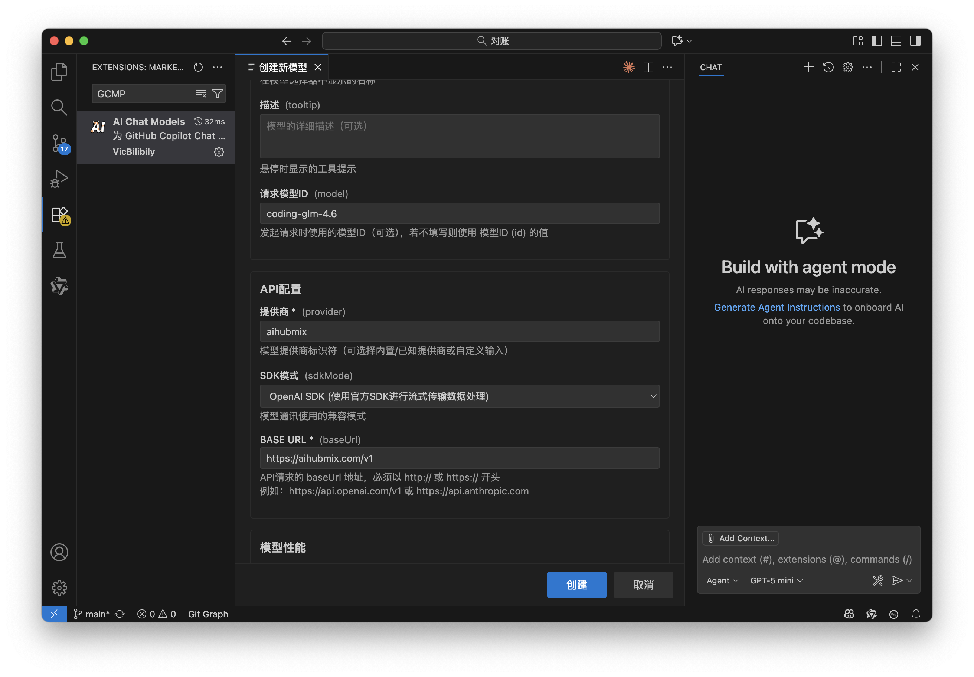
Task: Open Run and Debug view
Action: 59,179
